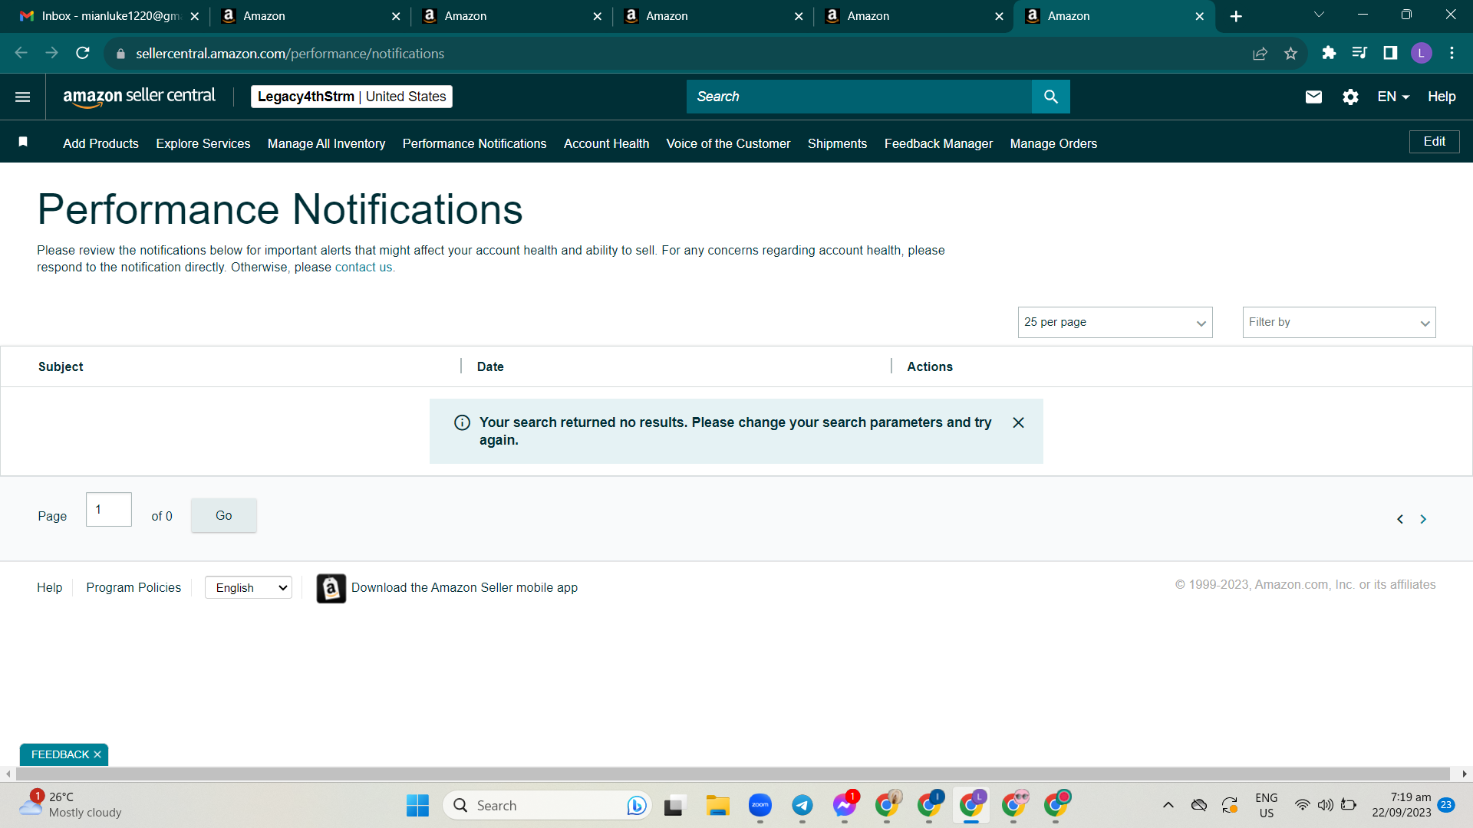Open the Filter by dropdown
The height and width of the screenshot is (828, 1473).
point(1339,322)
